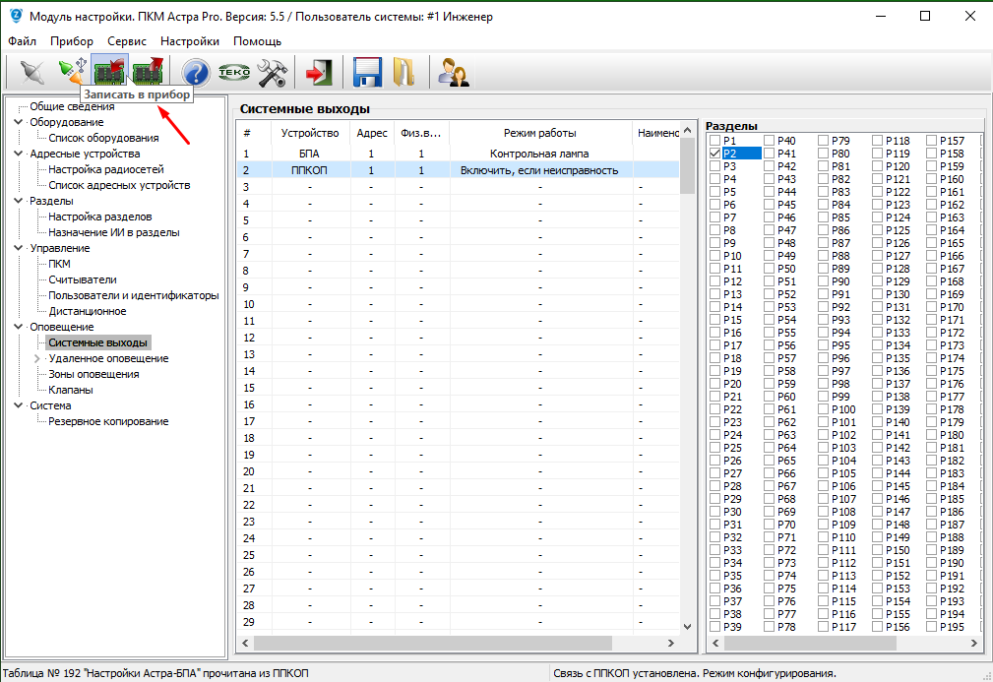This screenshot has height=682, width=993.
Task: Click the read-from-device chip icon
Action: tap(148, 73)
